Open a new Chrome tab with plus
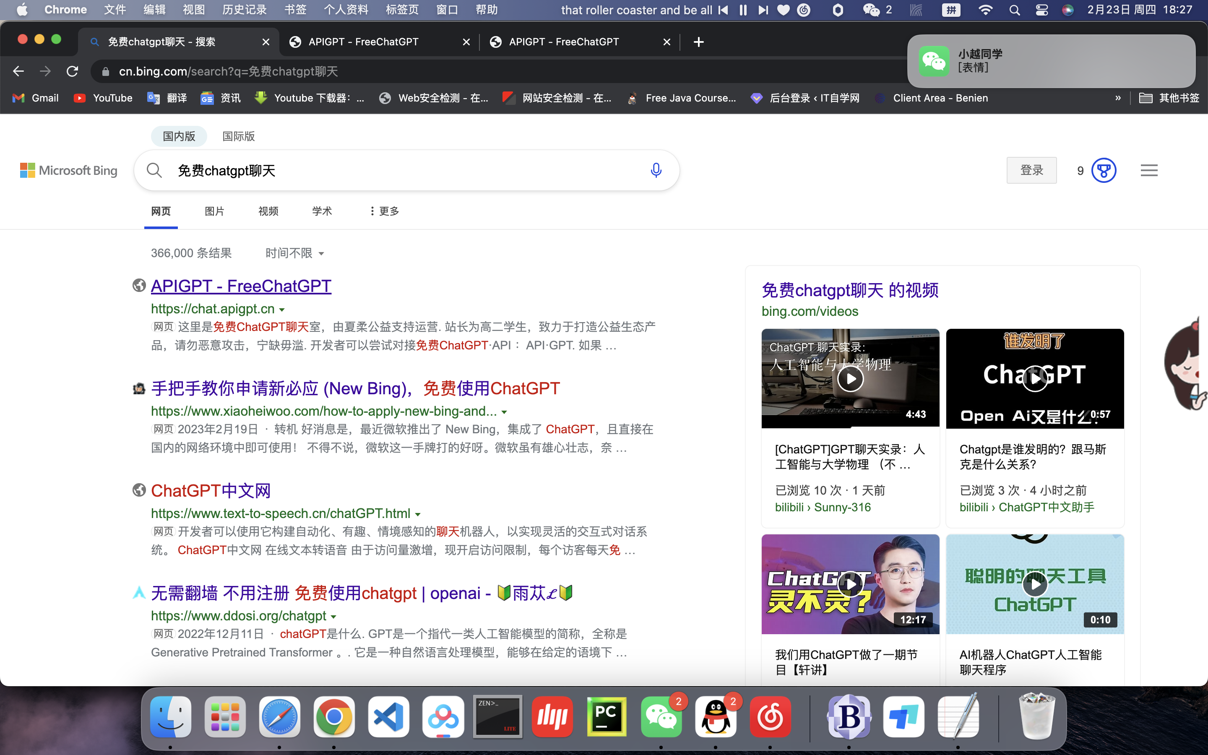Viewport: 1208px width, 755px height. pyautogui.click(x=699, y=42)
